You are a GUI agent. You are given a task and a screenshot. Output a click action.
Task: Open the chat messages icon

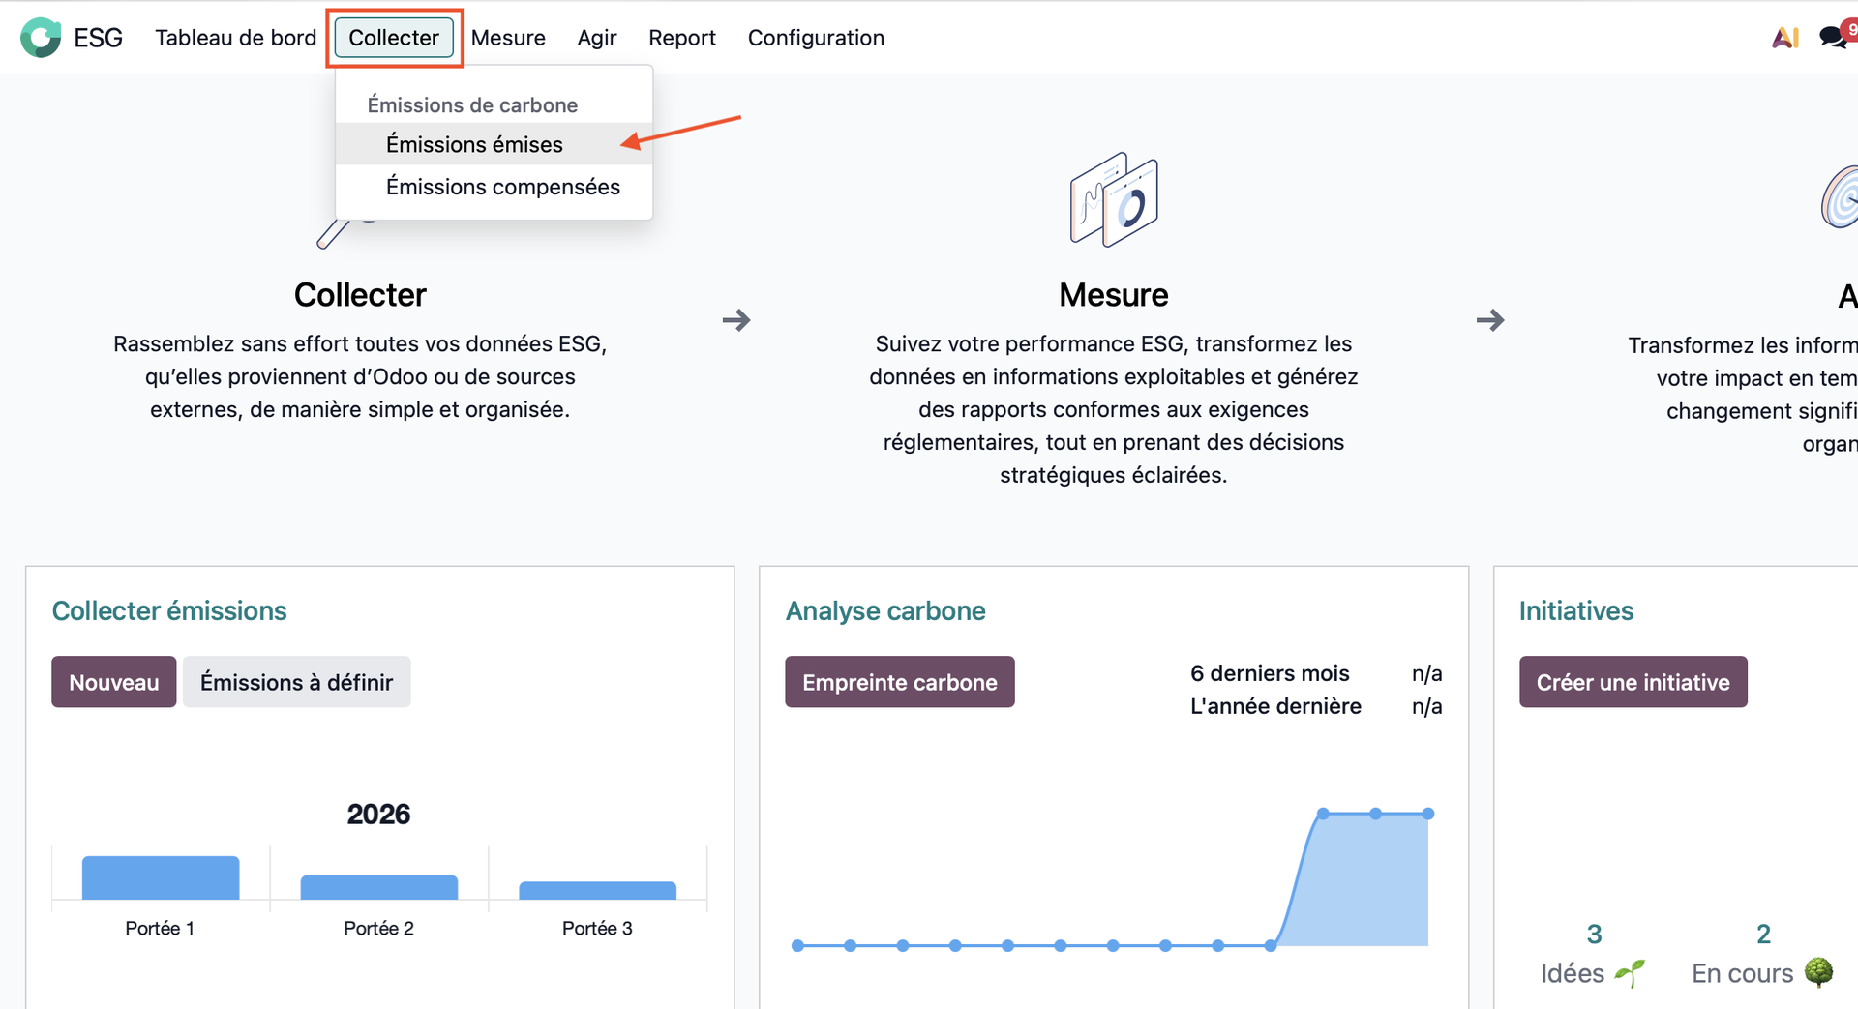(x=1833, y=38)
